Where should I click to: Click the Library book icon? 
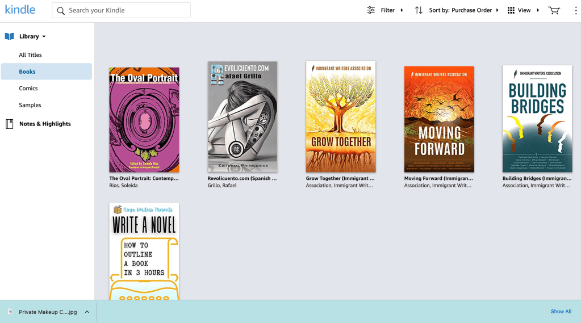pos(9,36)
